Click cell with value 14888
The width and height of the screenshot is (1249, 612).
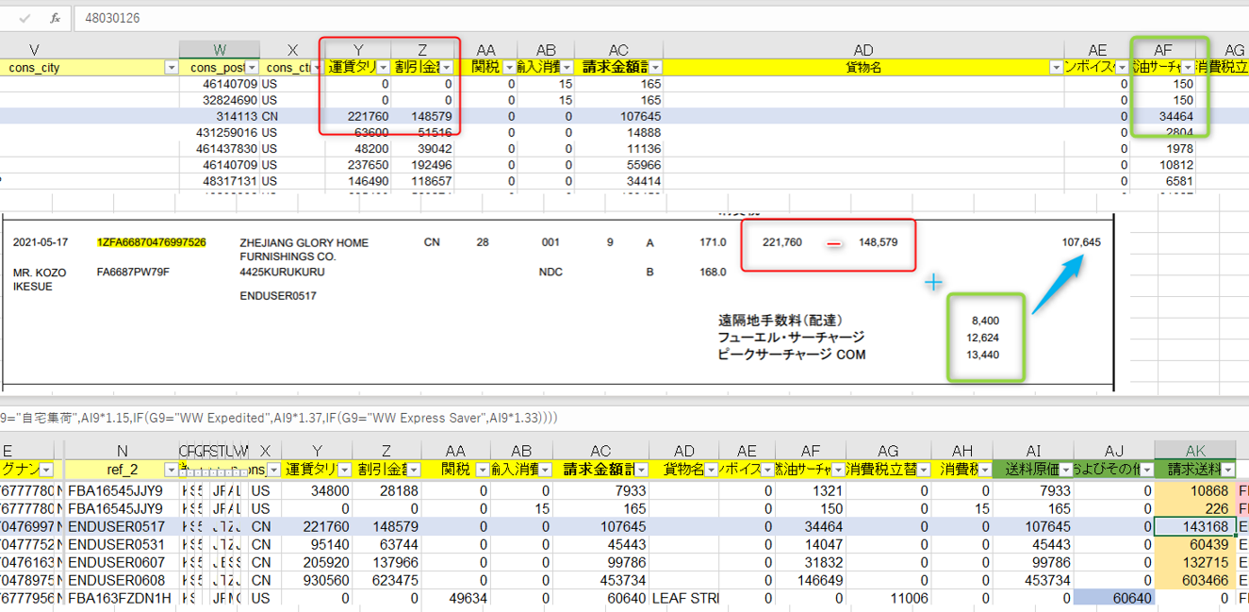point(618,133)
